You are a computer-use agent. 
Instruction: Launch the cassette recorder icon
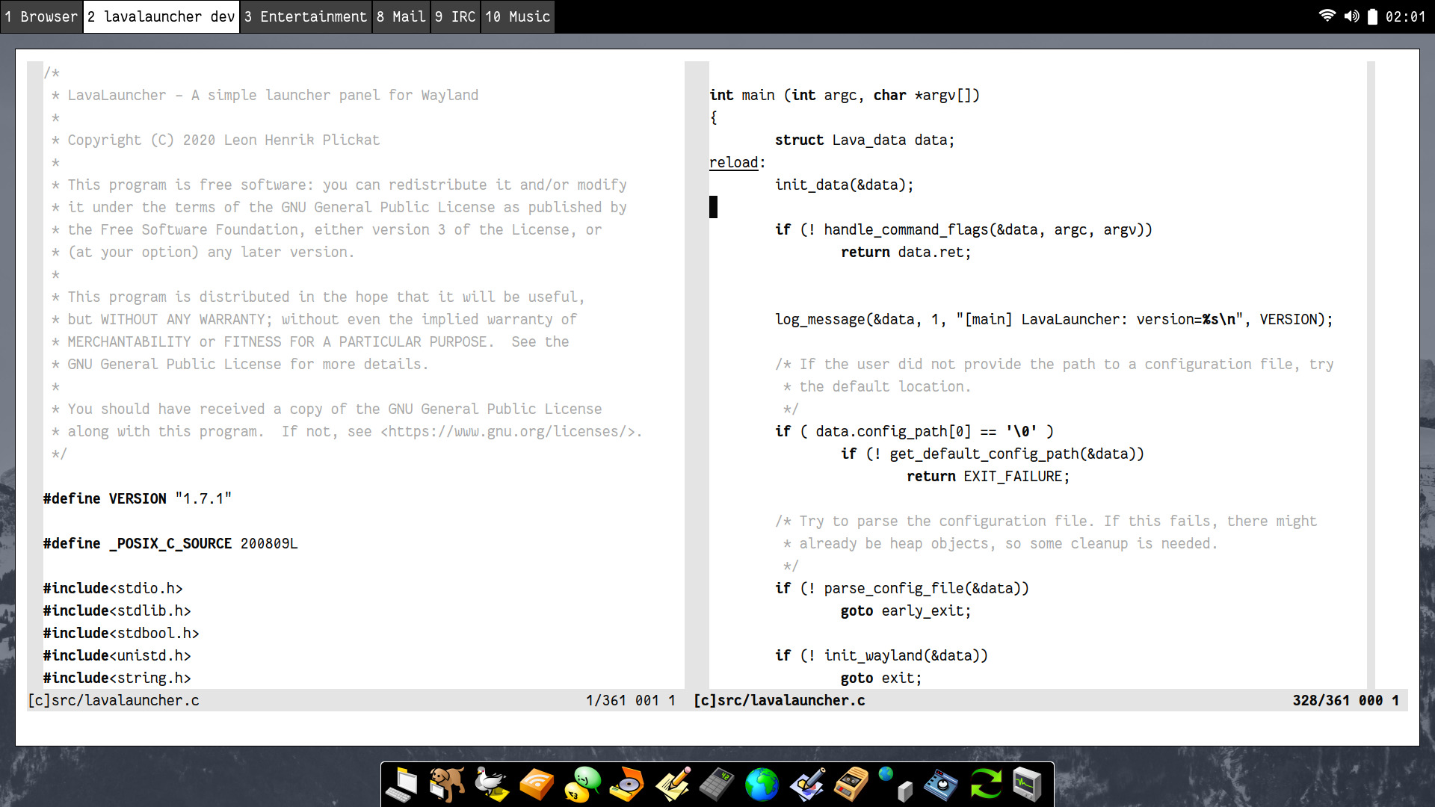point(851,785)
